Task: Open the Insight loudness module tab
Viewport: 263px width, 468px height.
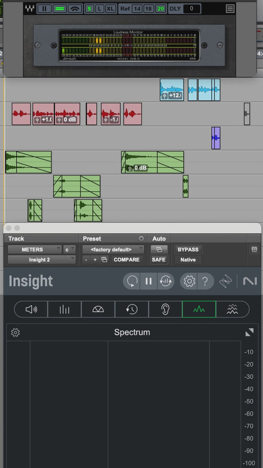Action: coord(31,309)
